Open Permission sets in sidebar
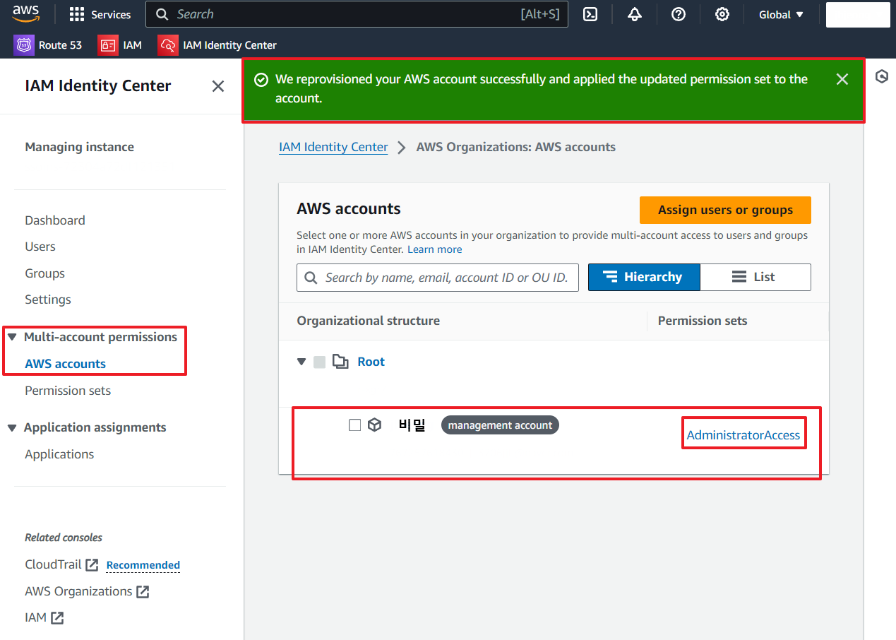This screenshot has height=640, width=896. [x=68, y=391]
